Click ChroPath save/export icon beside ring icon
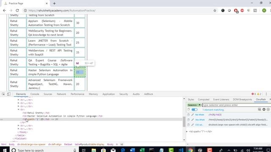This screenshot has height=152, width=271. pos(259,109)
